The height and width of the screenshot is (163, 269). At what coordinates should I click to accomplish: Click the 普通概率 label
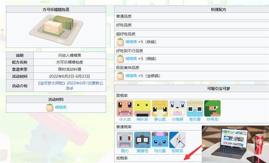(124, 127)
